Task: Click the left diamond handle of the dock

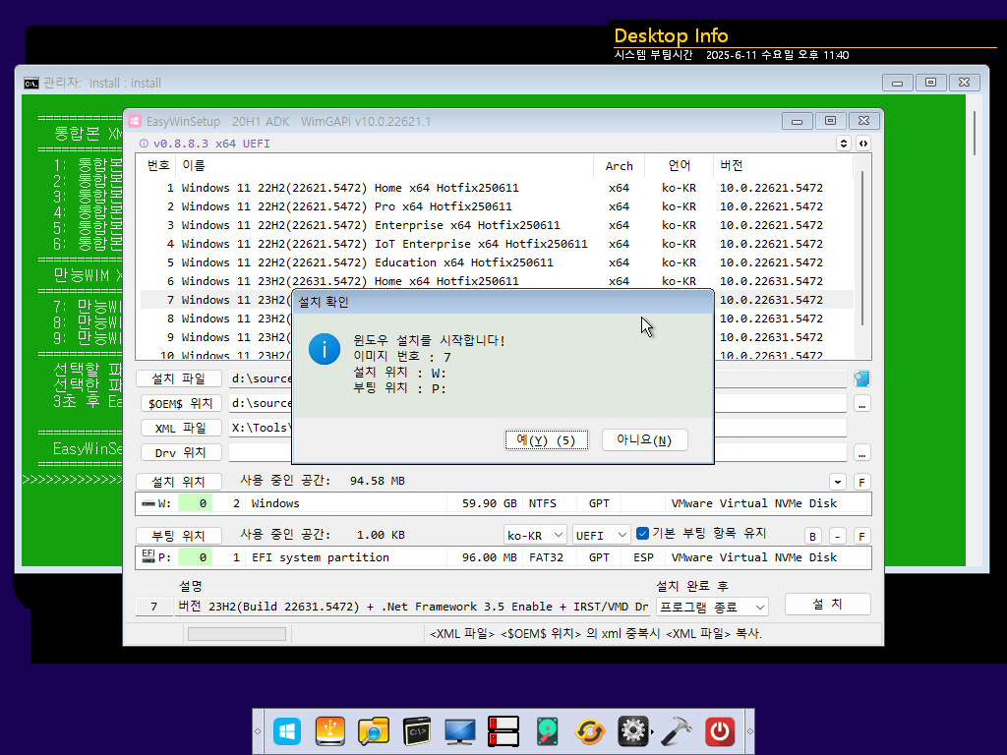Action: tap(259, 731)
